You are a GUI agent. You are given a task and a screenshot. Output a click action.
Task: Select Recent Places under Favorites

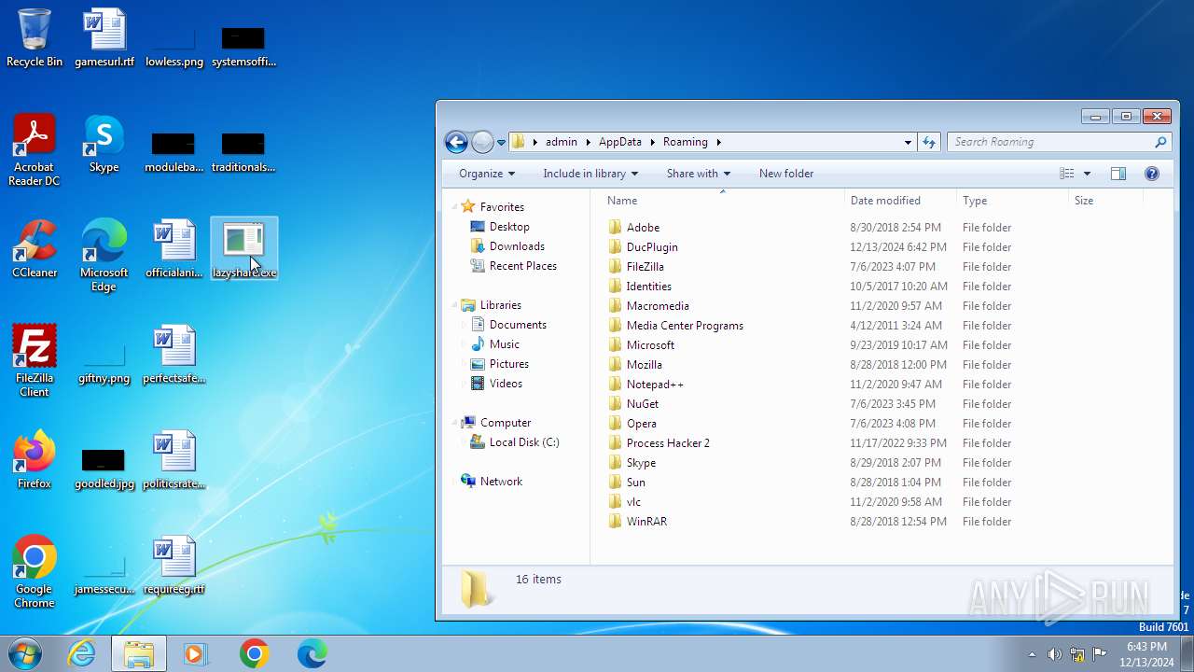tap(523, 266)
